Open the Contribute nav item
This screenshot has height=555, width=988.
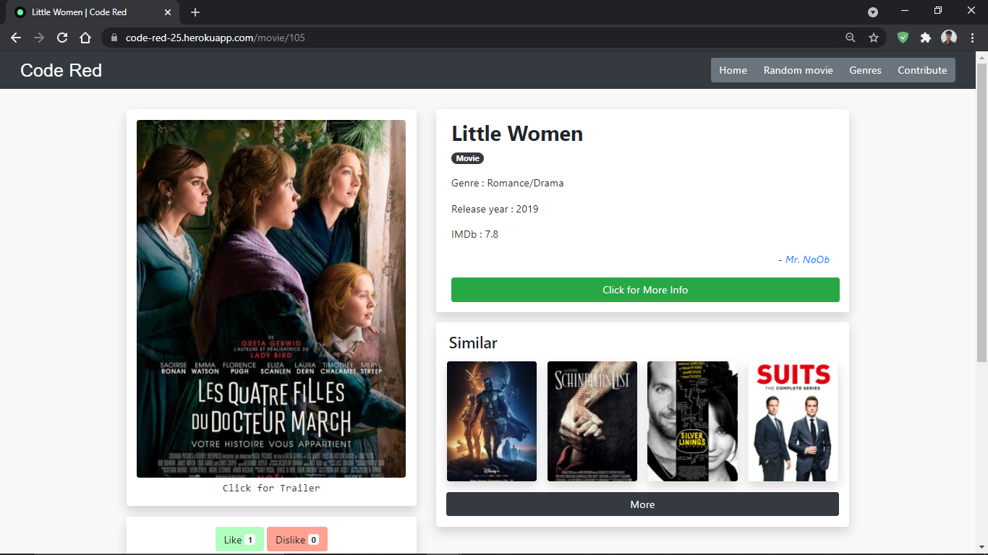(922, 70)
